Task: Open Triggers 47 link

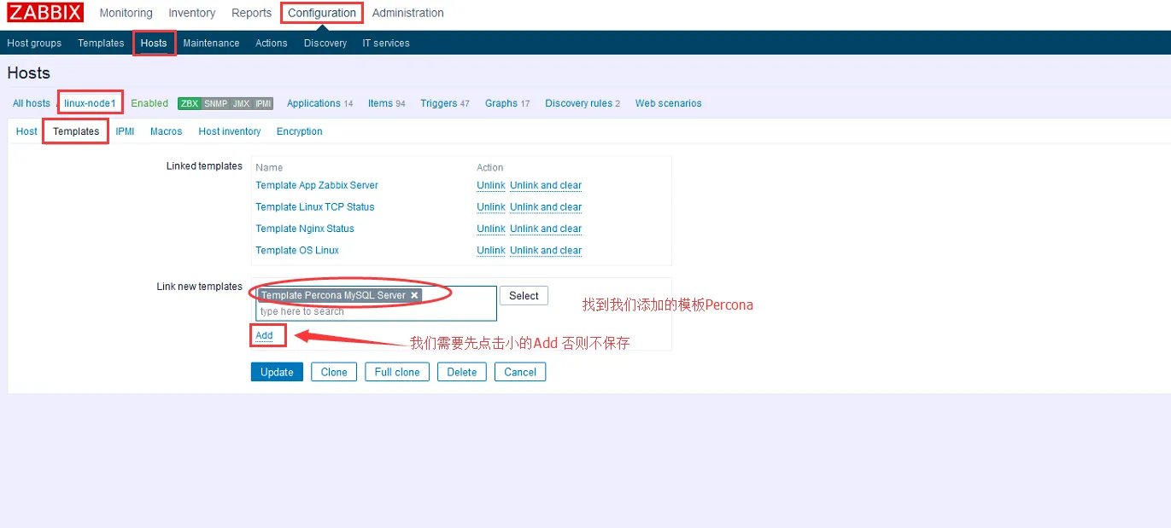Action: [x=444, y=103]
